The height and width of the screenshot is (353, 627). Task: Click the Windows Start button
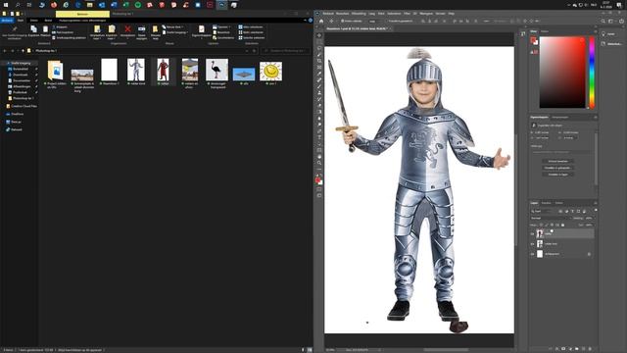6,5
